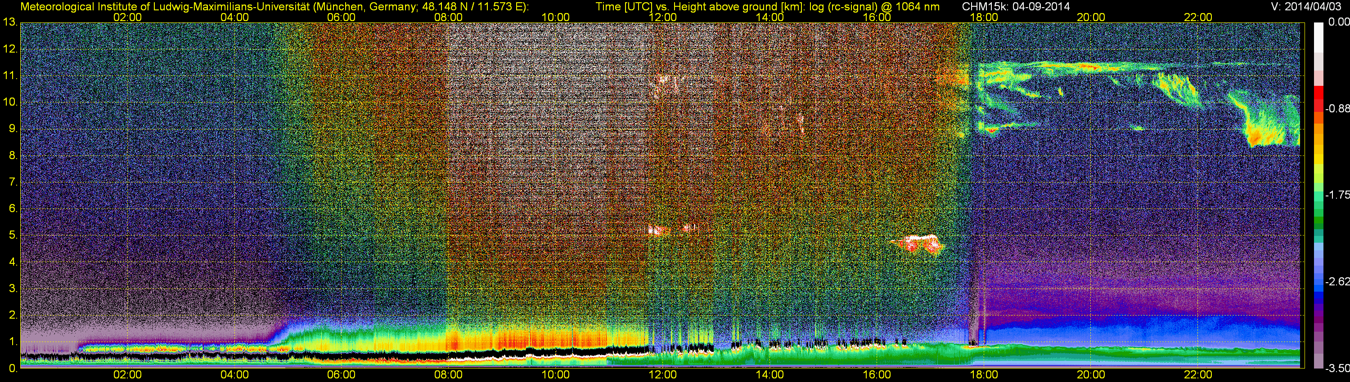The image size is (1350, 382).
Task: Click the 06:00 label on the bottom time axis
Action: tap(341, 375)
